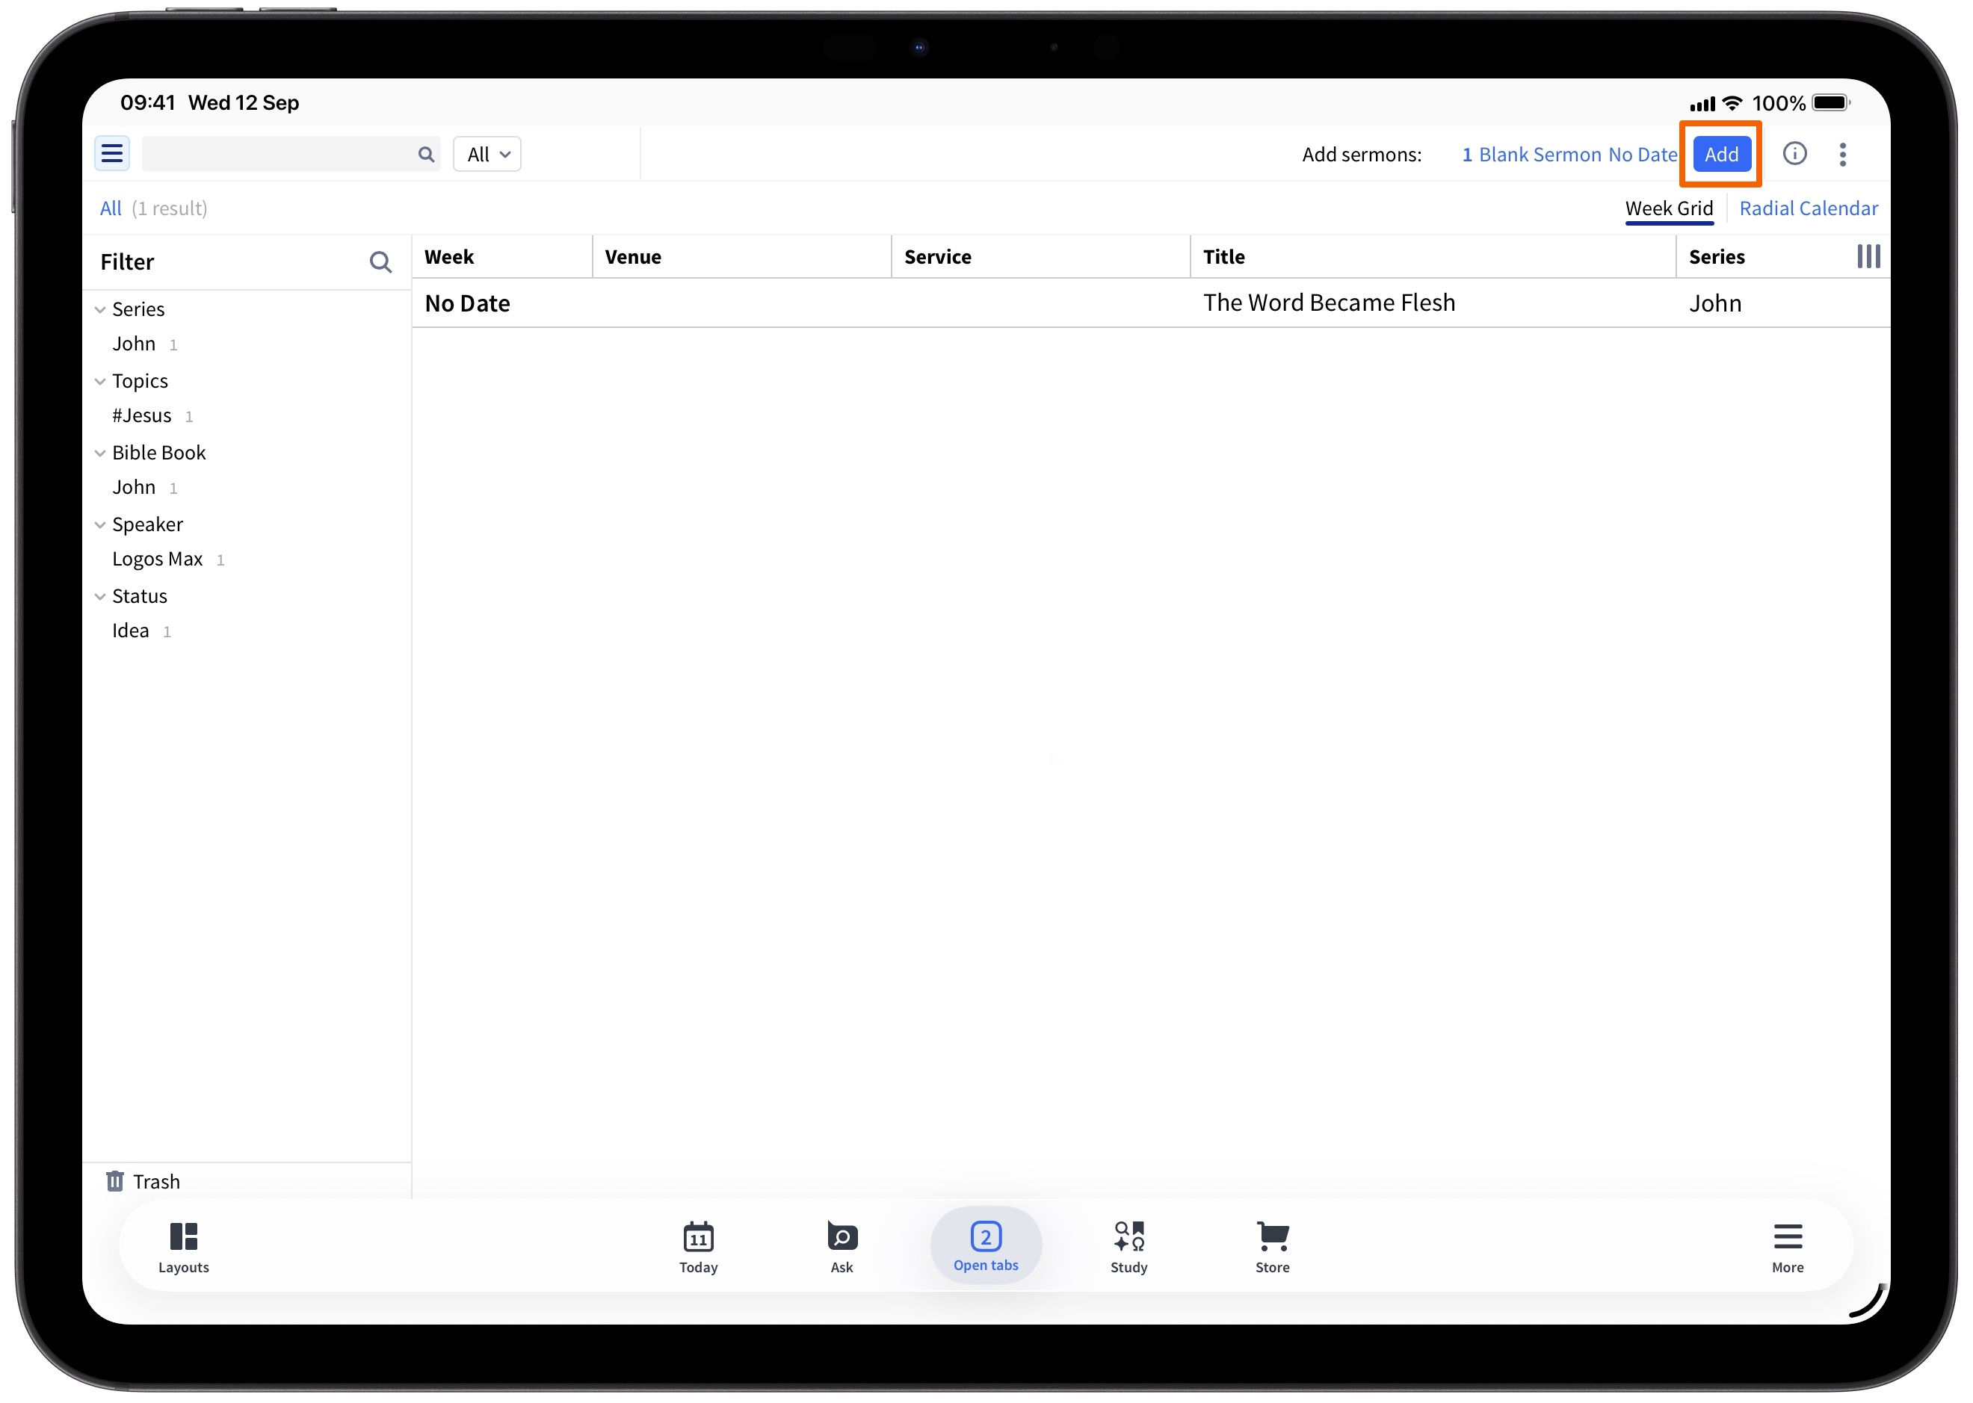Open the info circle icon
This screenshot has width=1973, height=1403.
tap(1794, 154)
